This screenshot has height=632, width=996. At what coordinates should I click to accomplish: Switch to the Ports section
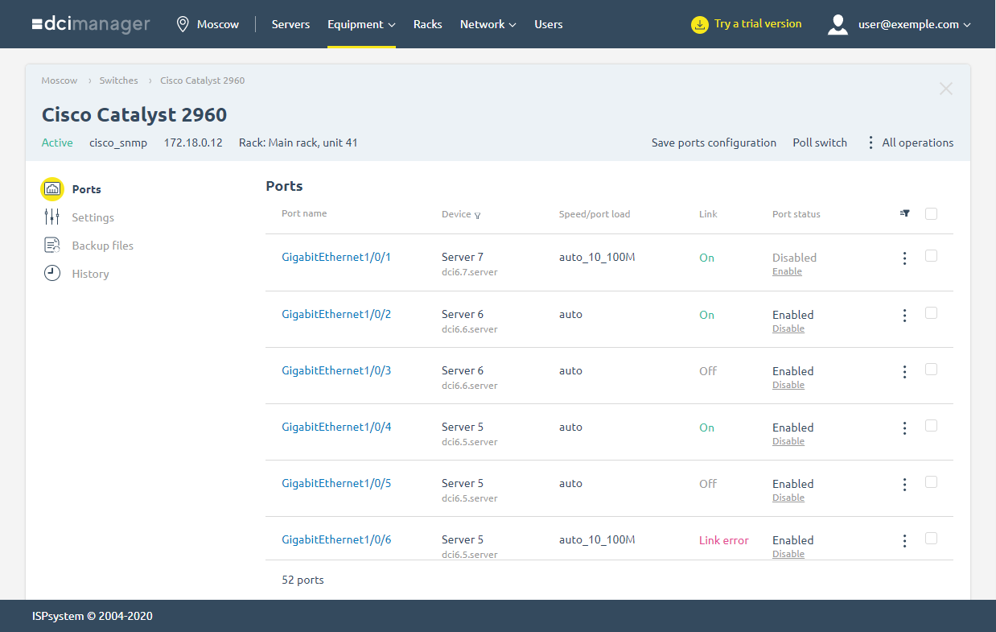coord(87,189)
